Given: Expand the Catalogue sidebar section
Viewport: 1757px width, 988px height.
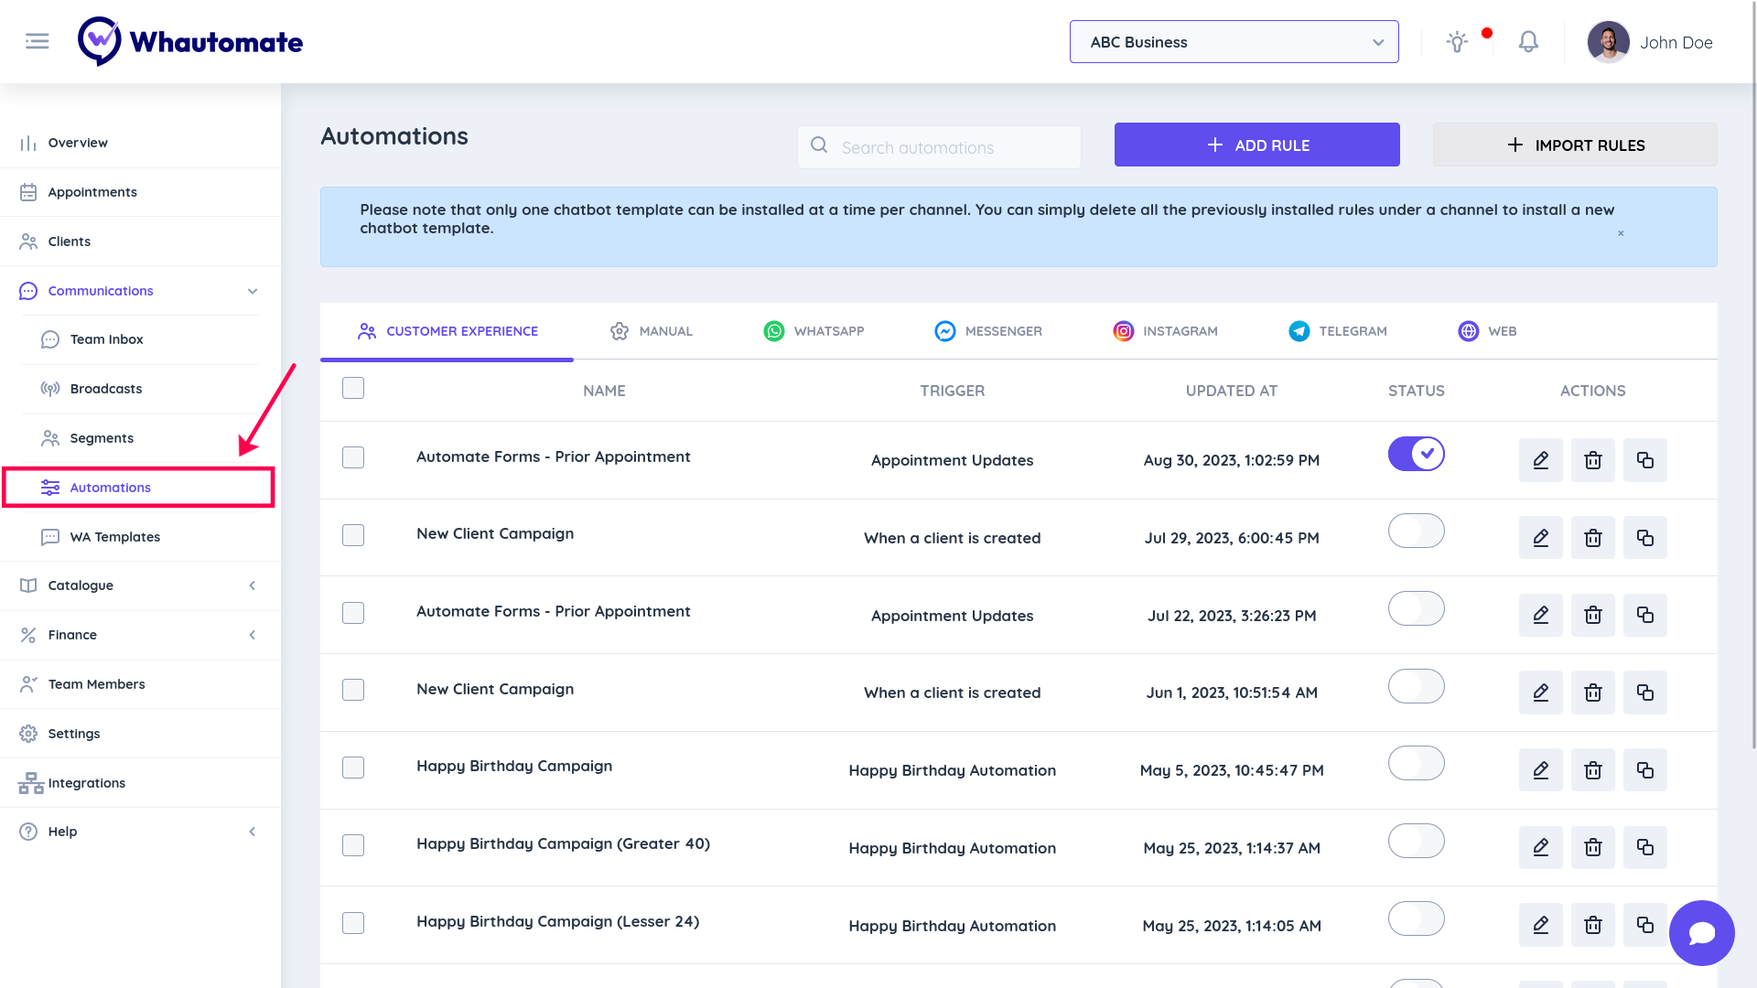Looking at the screenshot, I should (x=253, y=585).
